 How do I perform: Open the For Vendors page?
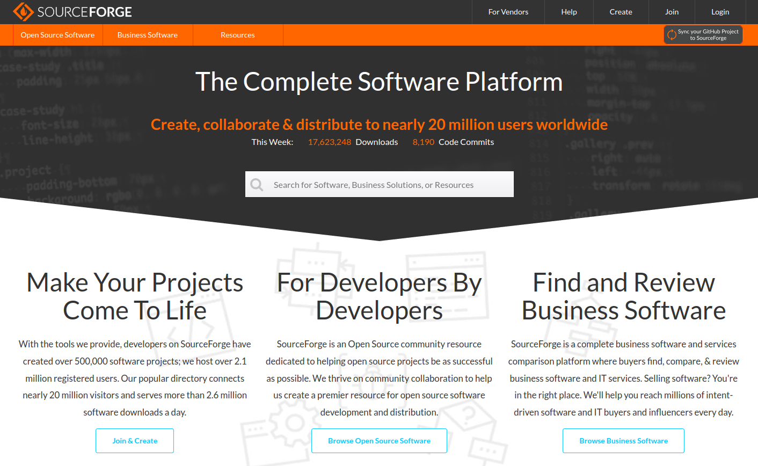pos(508,11)
